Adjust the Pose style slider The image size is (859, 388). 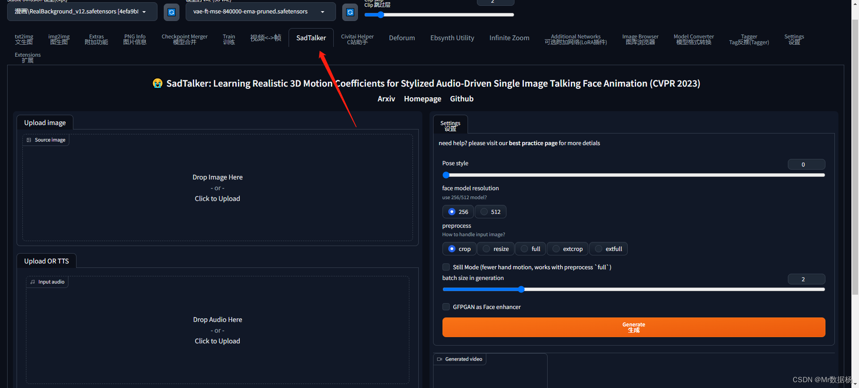click(634, 175)
